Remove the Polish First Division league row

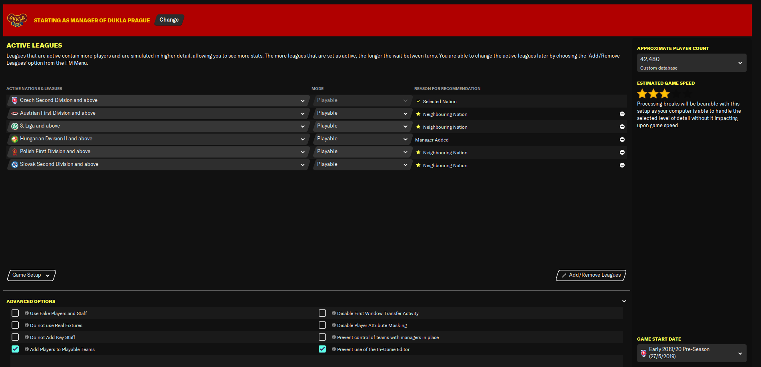[x=622, y=152]
